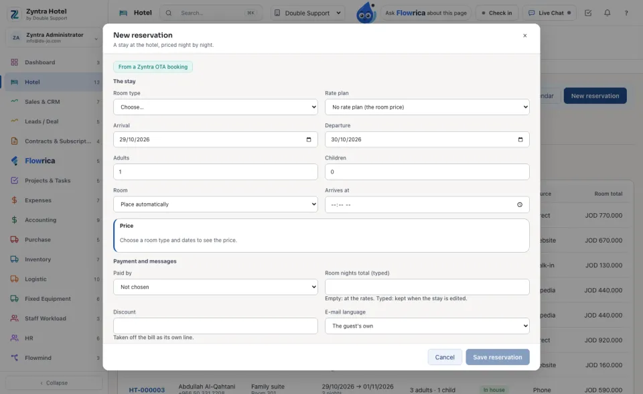Click the HR people icon
643x394 pixels.
click(14, 338)
